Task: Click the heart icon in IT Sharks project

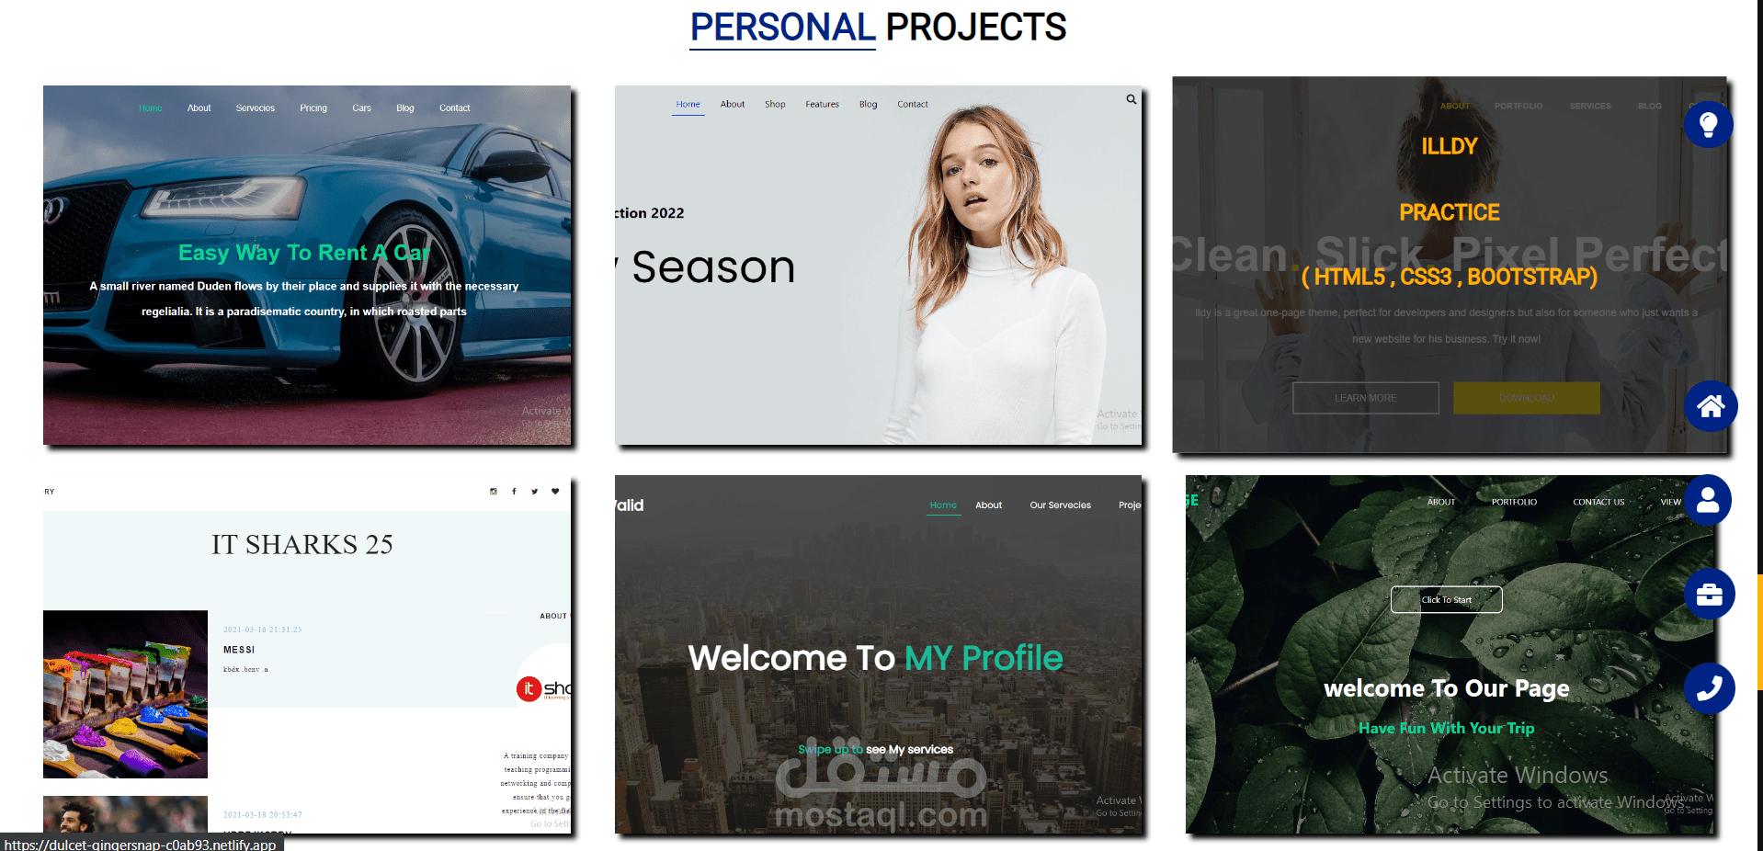Action: (555, 492)
